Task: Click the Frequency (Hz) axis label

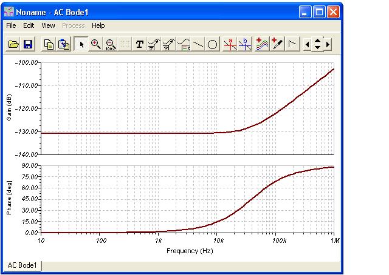Action: tap(190, 251)
